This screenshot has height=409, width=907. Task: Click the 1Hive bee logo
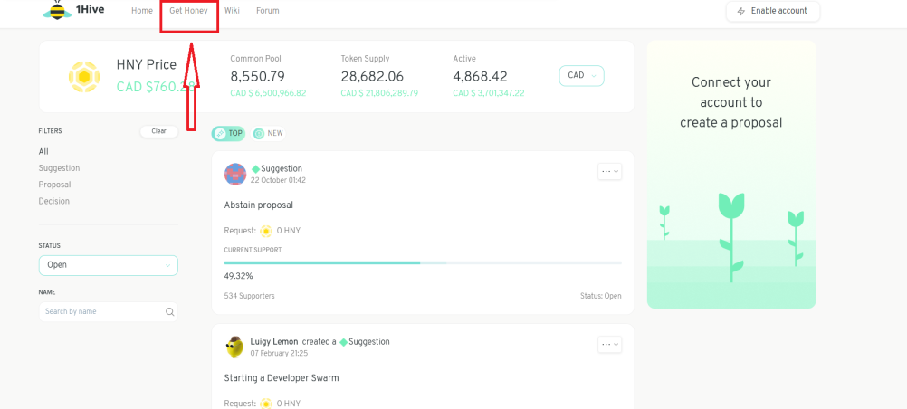(57, 10)
